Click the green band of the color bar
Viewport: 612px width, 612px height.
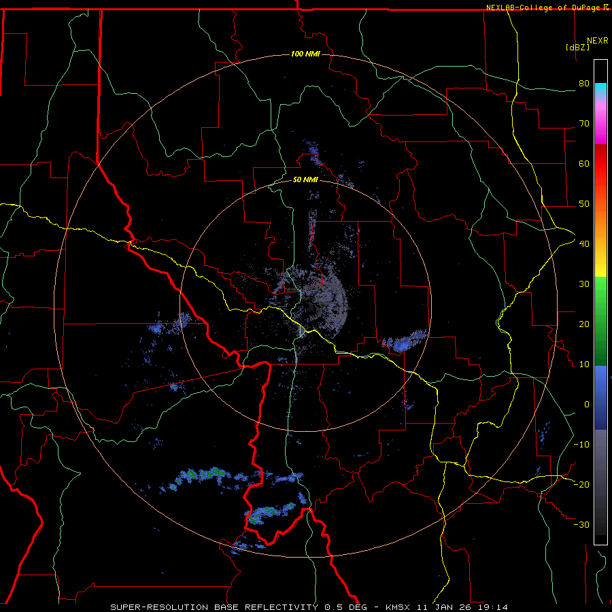pos(600,321)
